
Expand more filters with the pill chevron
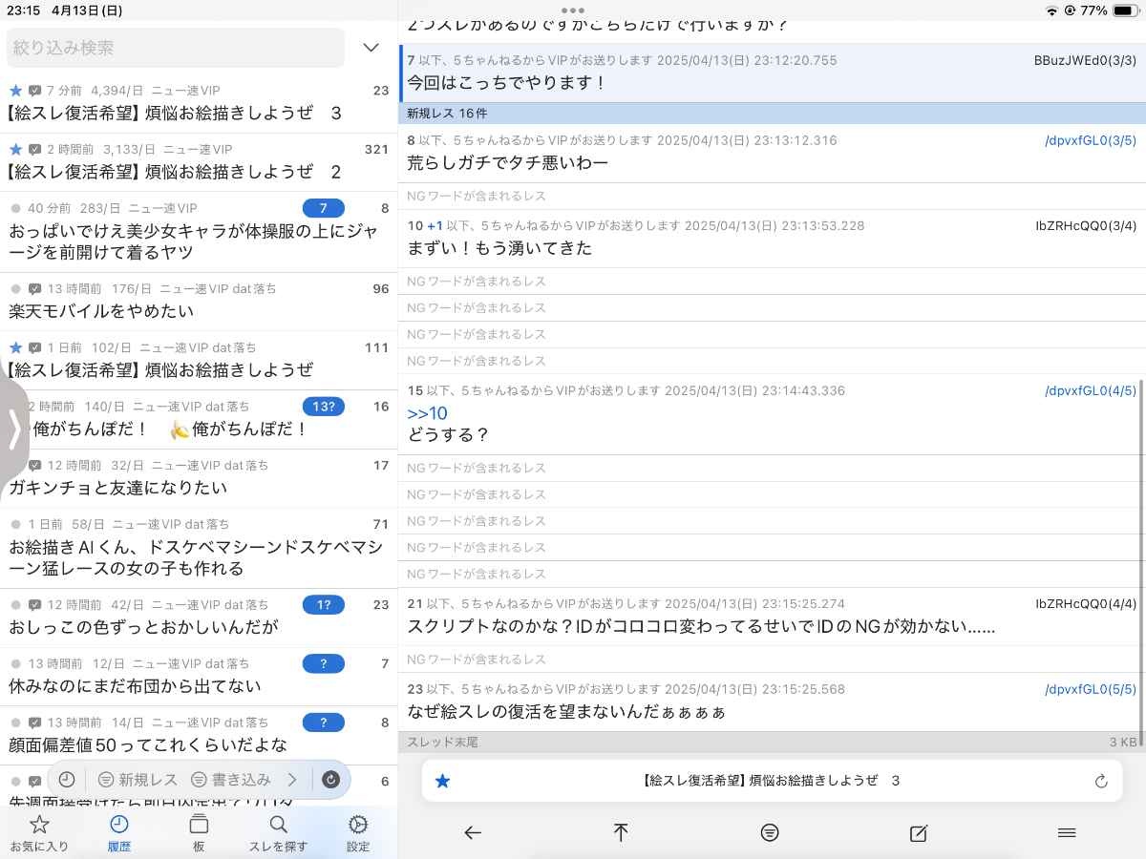click(292, 780)
